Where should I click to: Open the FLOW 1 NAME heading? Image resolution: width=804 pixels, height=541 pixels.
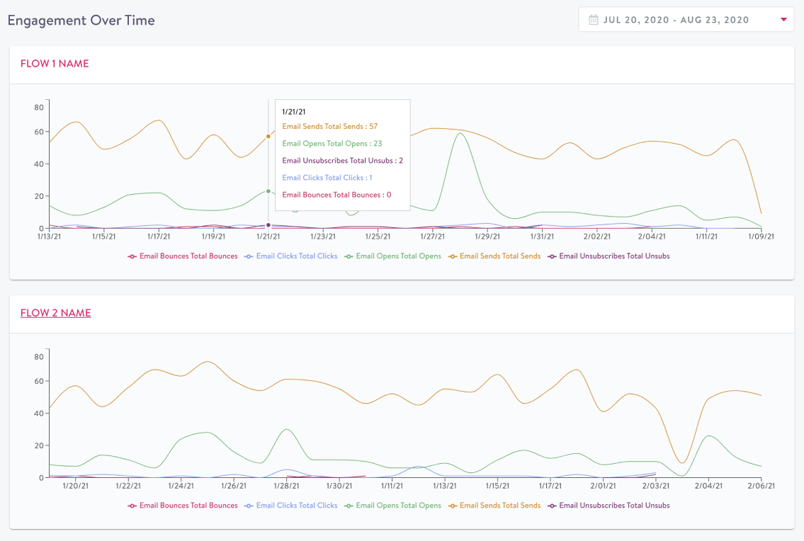[x=55, y=64]
